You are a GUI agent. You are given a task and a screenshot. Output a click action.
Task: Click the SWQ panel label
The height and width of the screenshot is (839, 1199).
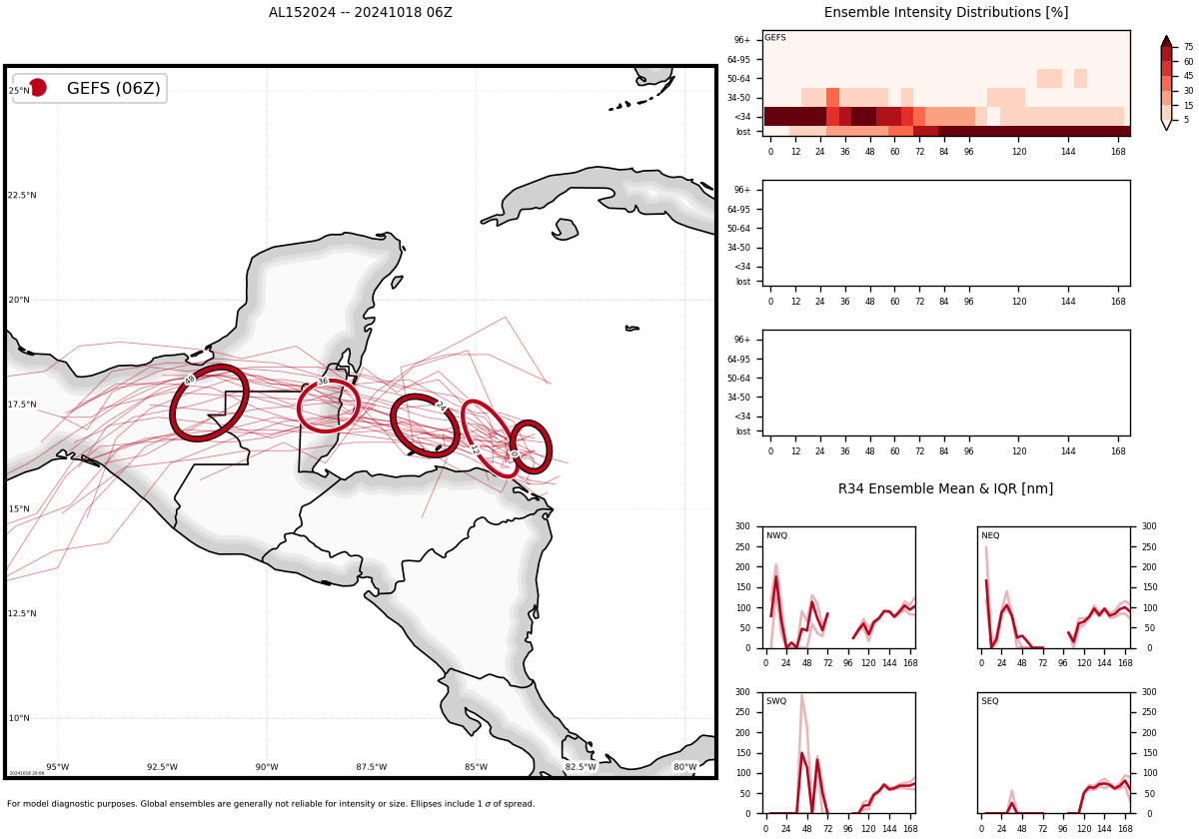(x=776, y=701)
